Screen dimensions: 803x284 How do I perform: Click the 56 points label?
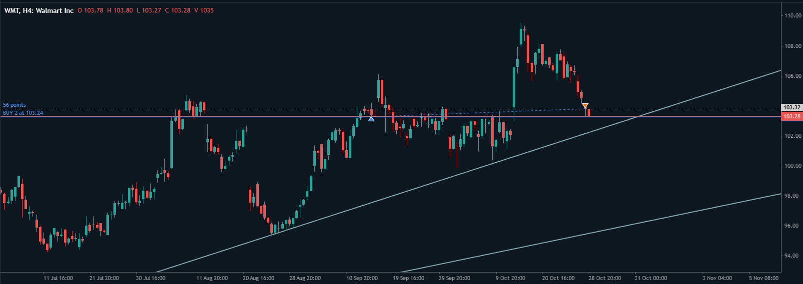[x=14, y=105]
